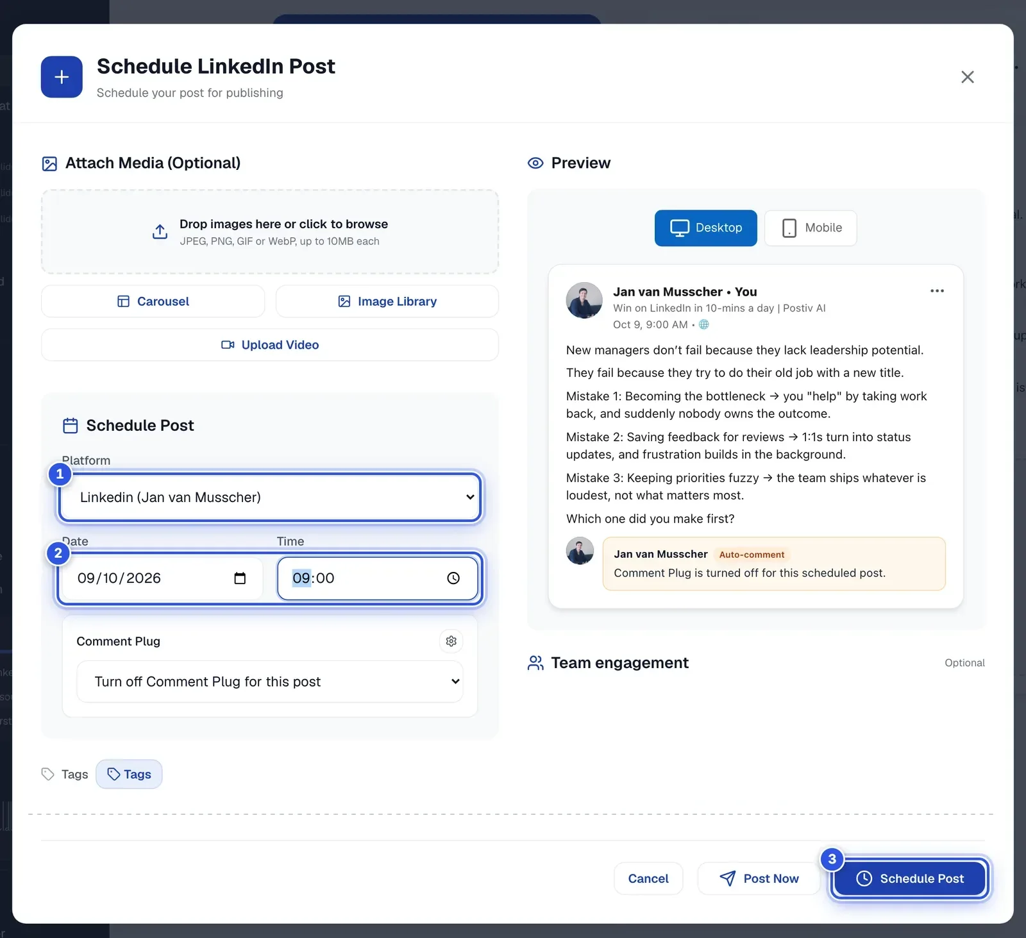Open the Image Library
This screenshot has width=1026, height=938.
click(387, 301)
